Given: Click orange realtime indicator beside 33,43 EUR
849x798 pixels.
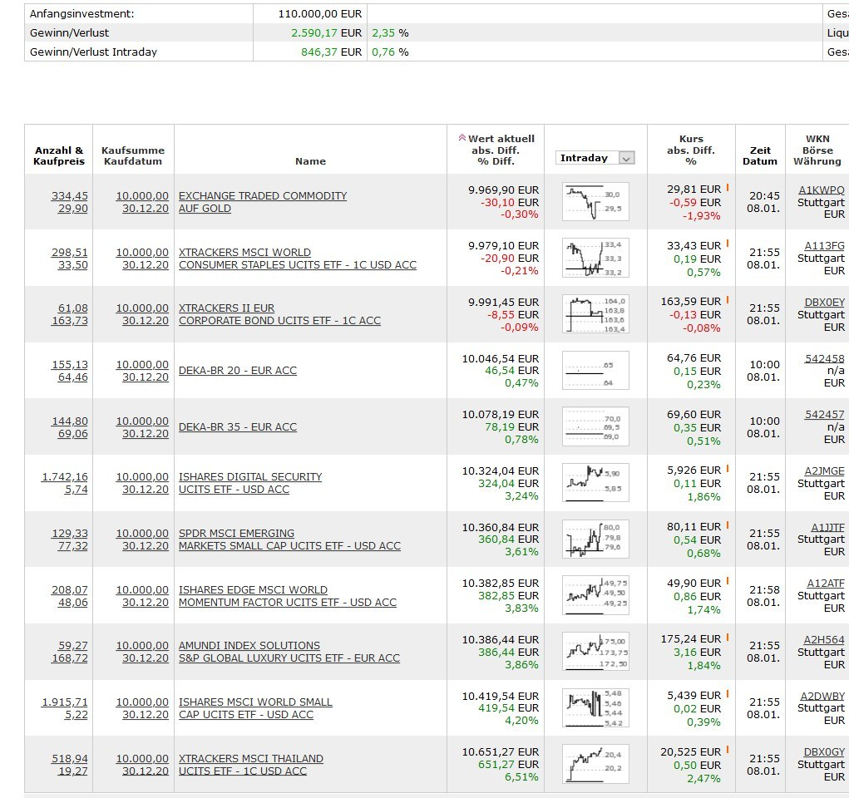Looking at the screenshot, I should pos(727,244).
